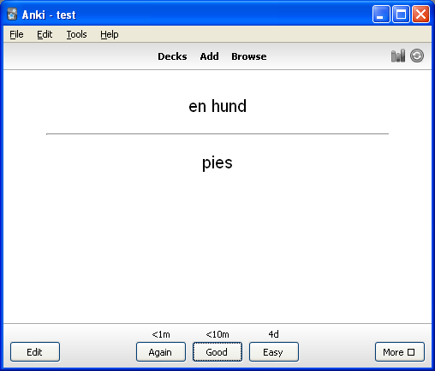The height and width of the screenshot is (371, 435).
Task: Click the '4d' interval label
Action: coord(273,334)
